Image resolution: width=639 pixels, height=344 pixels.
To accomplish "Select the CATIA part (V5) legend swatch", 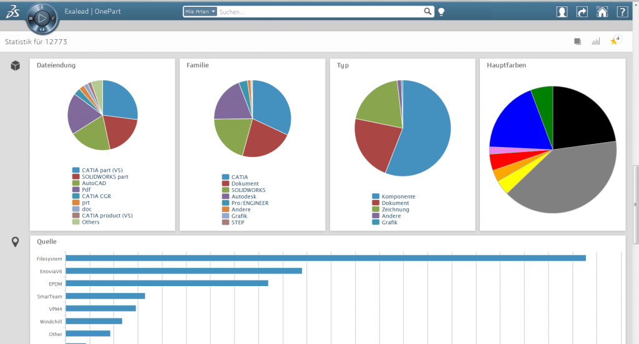I will tap(76, 170).
